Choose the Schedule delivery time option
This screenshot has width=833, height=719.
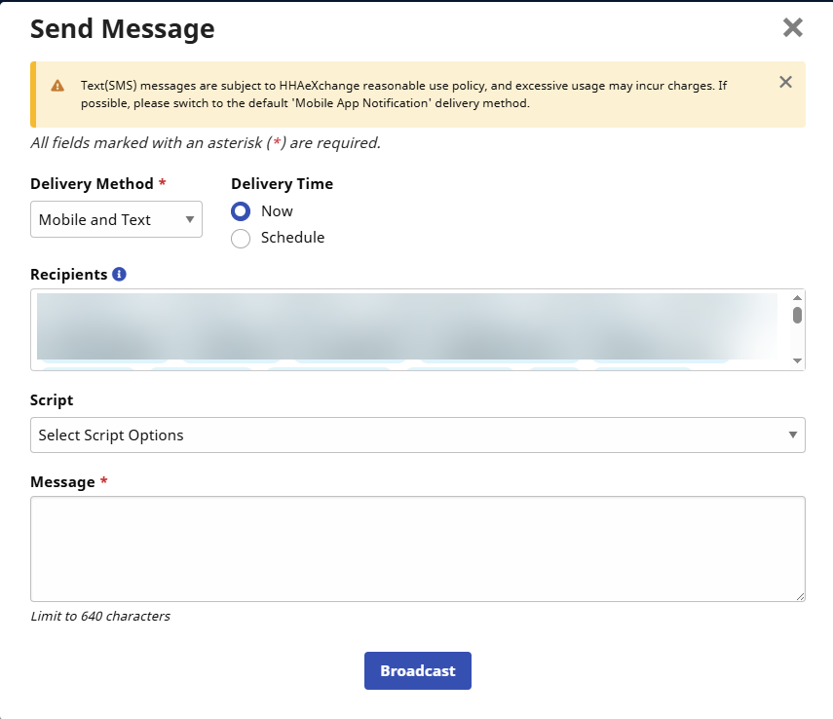click(x=241, y=238)
